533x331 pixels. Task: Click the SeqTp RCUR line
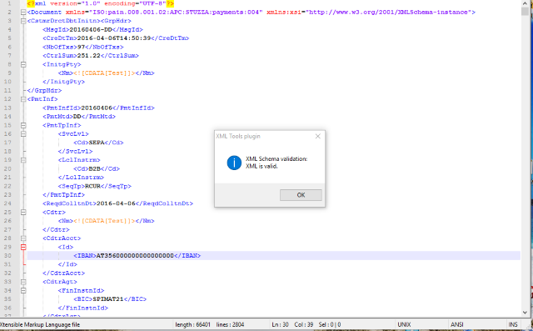click(x=94, y=186)
